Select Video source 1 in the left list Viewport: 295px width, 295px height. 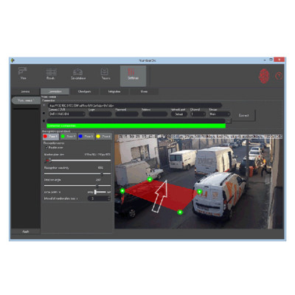tap(26, 100)
